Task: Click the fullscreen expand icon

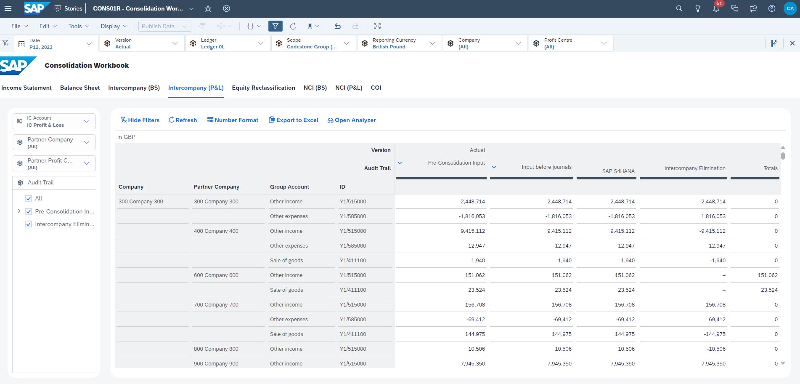Action: [x=377, y=26]
